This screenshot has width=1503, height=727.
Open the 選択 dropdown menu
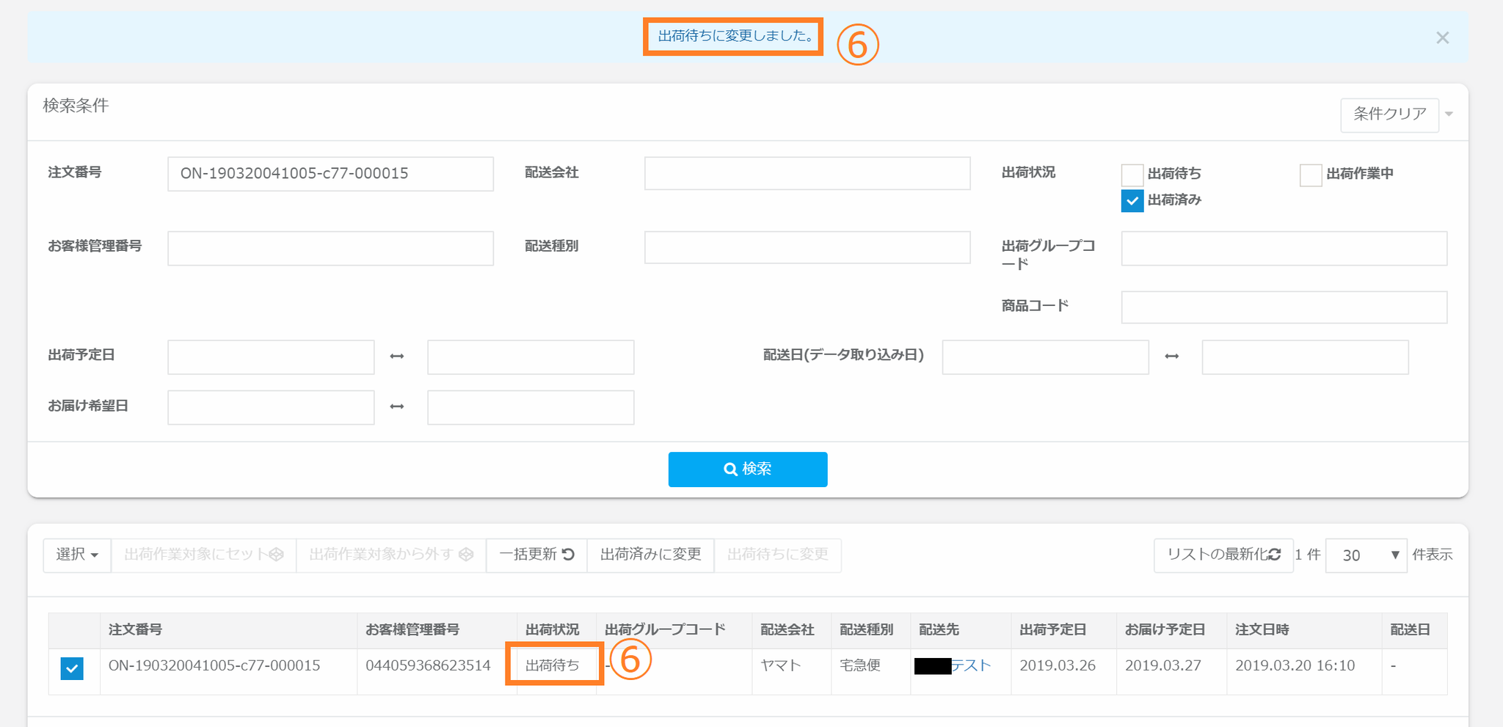point(77,555)
